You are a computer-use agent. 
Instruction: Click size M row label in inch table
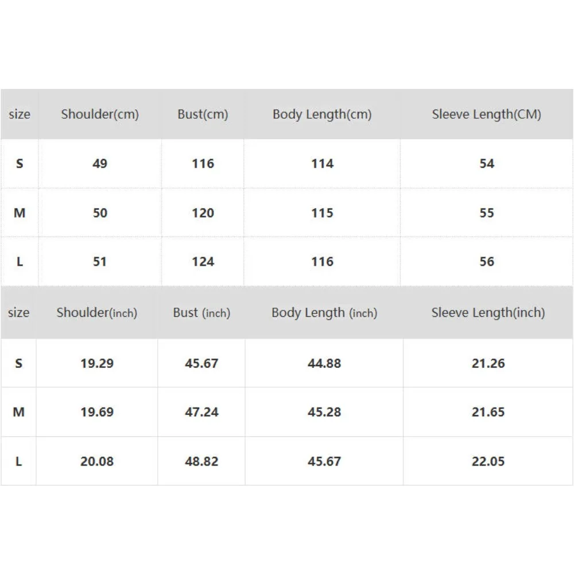pyautogui.click(x=18, y=412)
